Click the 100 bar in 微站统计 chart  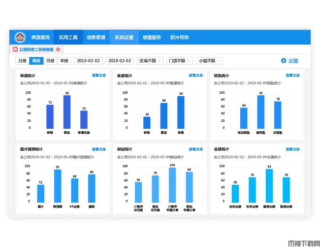(172, 185)
